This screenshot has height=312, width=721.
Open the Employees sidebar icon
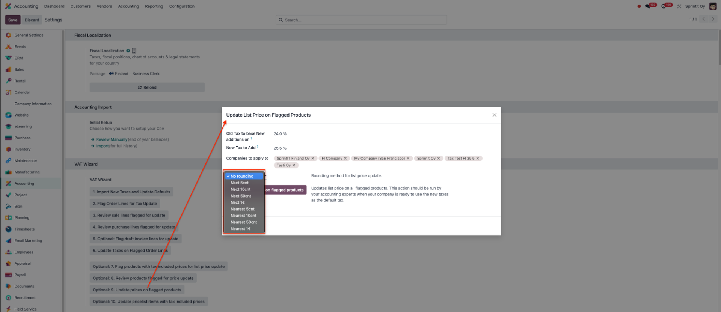8,252
